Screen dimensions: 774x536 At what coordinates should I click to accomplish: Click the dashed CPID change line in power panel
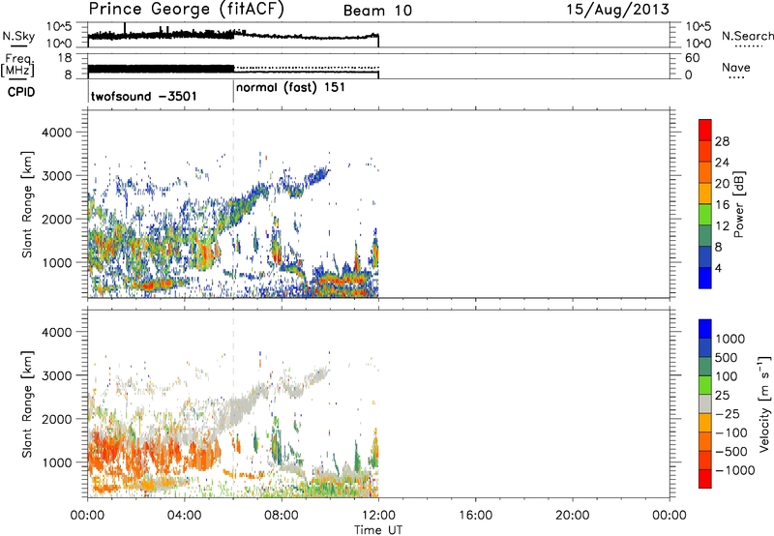pos(233,204)
